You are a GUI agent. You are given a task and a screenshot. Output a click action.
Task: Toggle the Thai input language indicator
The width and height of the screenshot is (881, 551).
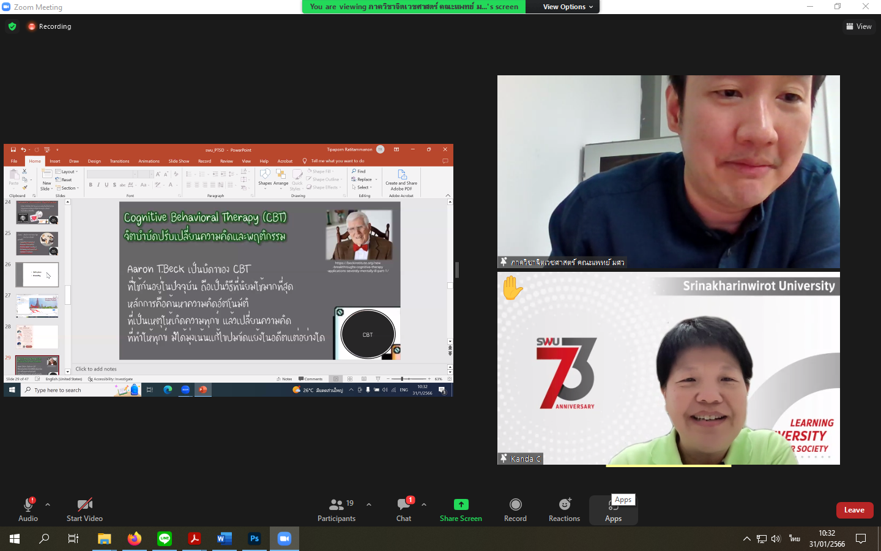pos(794,539)
